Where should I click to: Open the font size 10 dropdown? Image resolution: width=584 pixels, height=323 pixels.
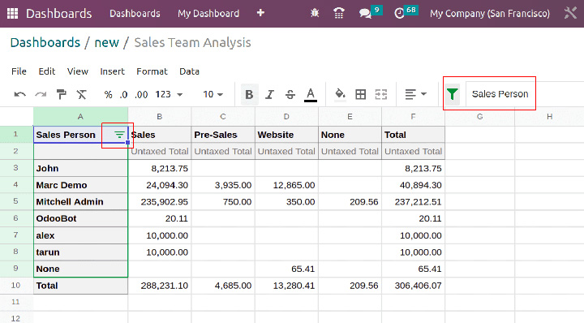213,94
